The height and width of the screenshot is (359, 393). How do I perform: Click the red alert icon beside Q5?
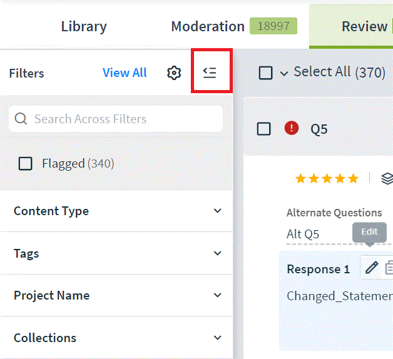[x=292, y=128]
